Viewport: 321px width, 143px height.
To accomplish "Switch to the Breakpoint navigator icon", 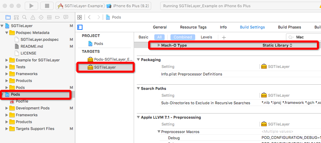I will click(x=57, y=17).
